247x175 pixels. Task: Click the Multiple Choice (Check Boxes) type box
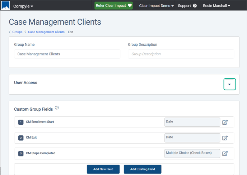[192, 153]
